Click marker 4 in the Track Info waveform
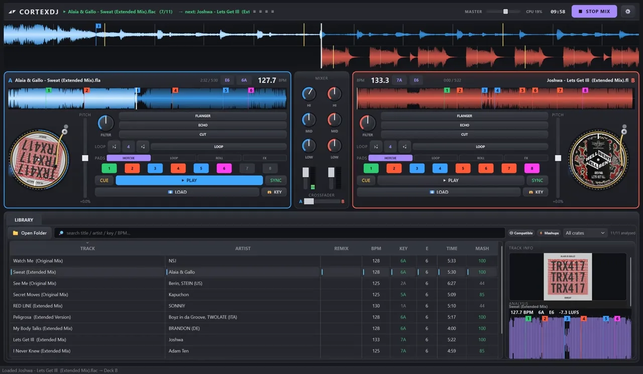The height and width of the screenshot is (374, 643). (x=584, y=319)
